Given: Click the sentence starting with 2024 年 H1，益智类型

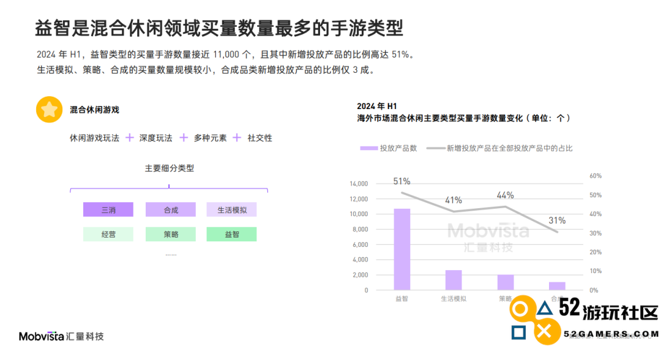Looking at the screenshot, I should tap(226, 55).
